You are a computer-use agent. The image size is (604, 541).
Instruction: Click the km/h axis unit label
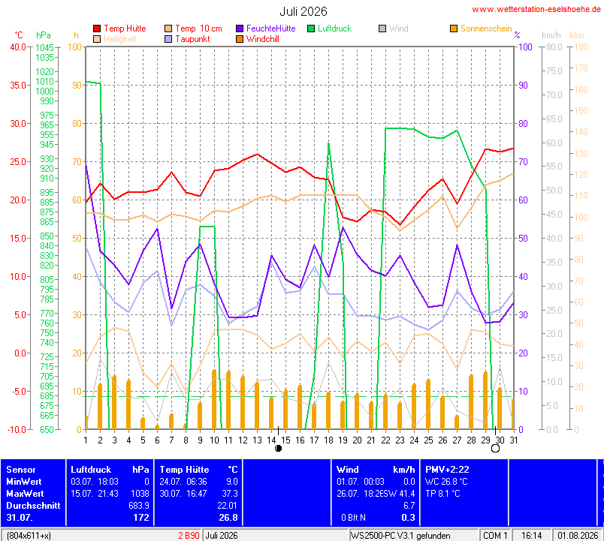551,35
